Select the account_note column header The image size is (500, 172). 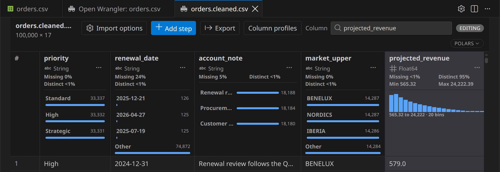click(x=221, y=58)
